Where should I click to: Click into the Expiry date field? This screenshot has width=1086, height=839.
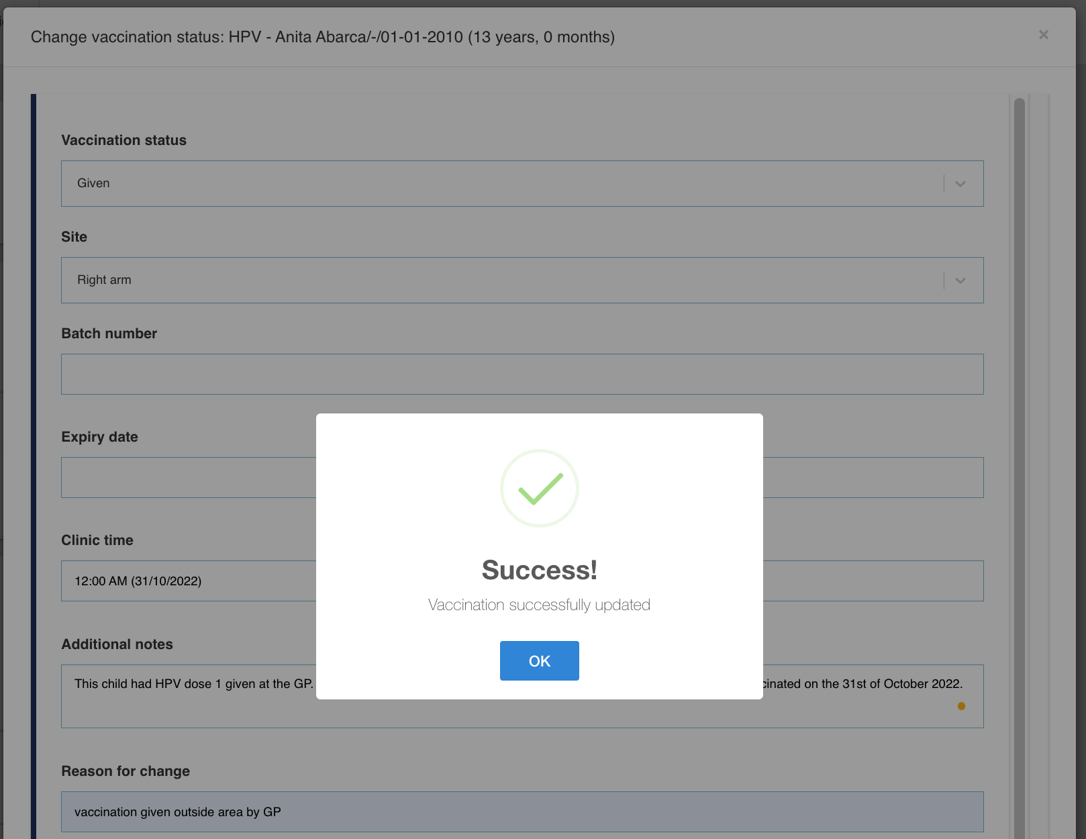click(x=188, y=477)
